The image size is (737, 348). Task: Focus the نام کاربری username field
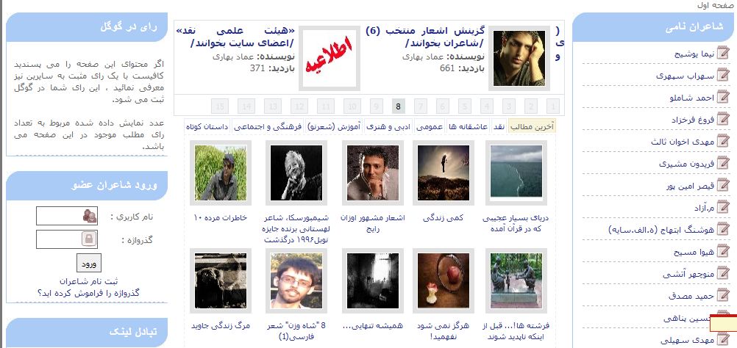click(67, 216)
